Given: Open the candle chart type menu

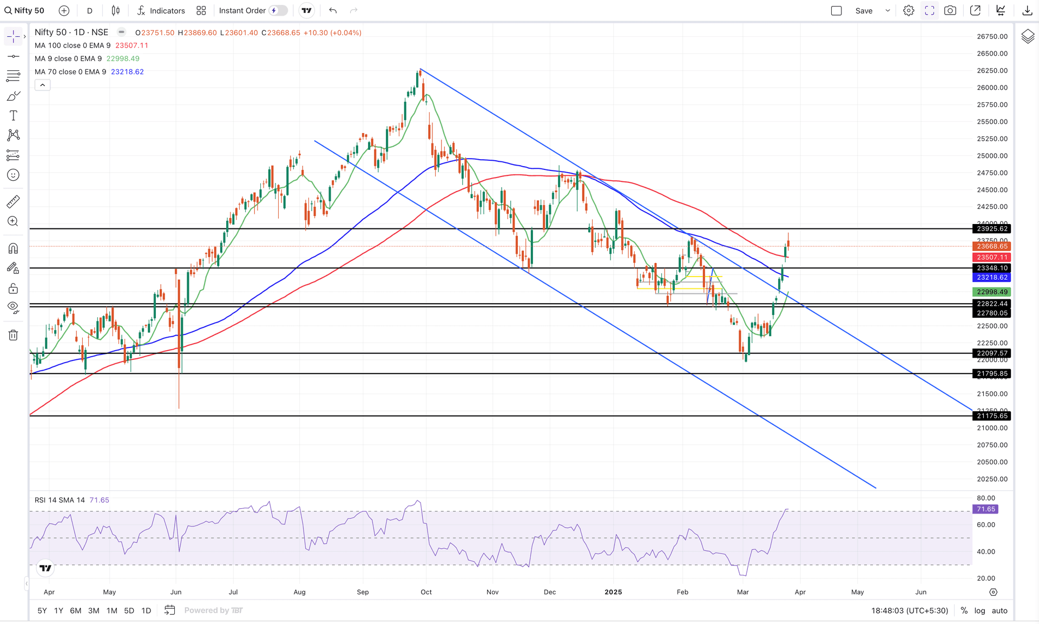Looking at the screenshot, I should tap(116, 11).
